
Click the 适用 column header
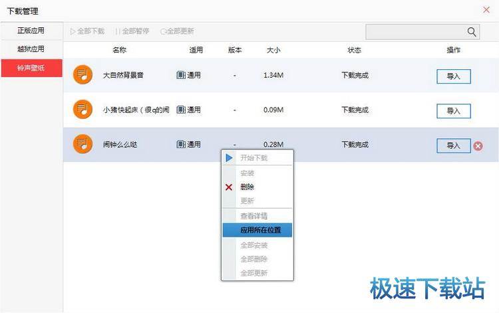pyautogui.click(x=196, y=50)
